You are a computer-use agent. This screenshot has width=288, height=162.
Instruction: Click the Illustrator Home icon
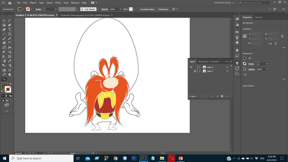pyautogui.click(x=10, y=3)
